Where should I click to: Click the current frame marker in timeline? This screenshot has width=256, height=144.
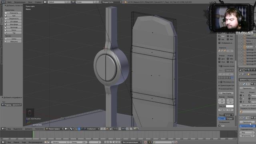coord(33,134)
